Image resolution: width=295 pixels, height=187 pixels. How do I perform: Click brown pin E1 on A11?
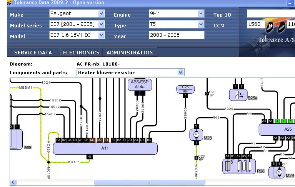tap(106, 140)
